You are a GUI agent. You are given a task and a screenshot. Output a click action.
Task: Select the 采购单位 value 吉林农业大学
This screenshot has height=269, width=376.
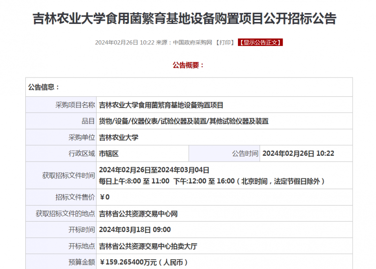click(x=119, y=138)
